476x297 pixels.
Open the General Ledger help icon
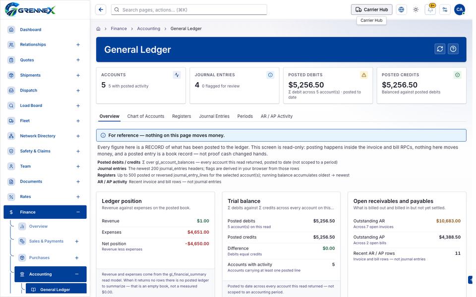tap(453, 49)
